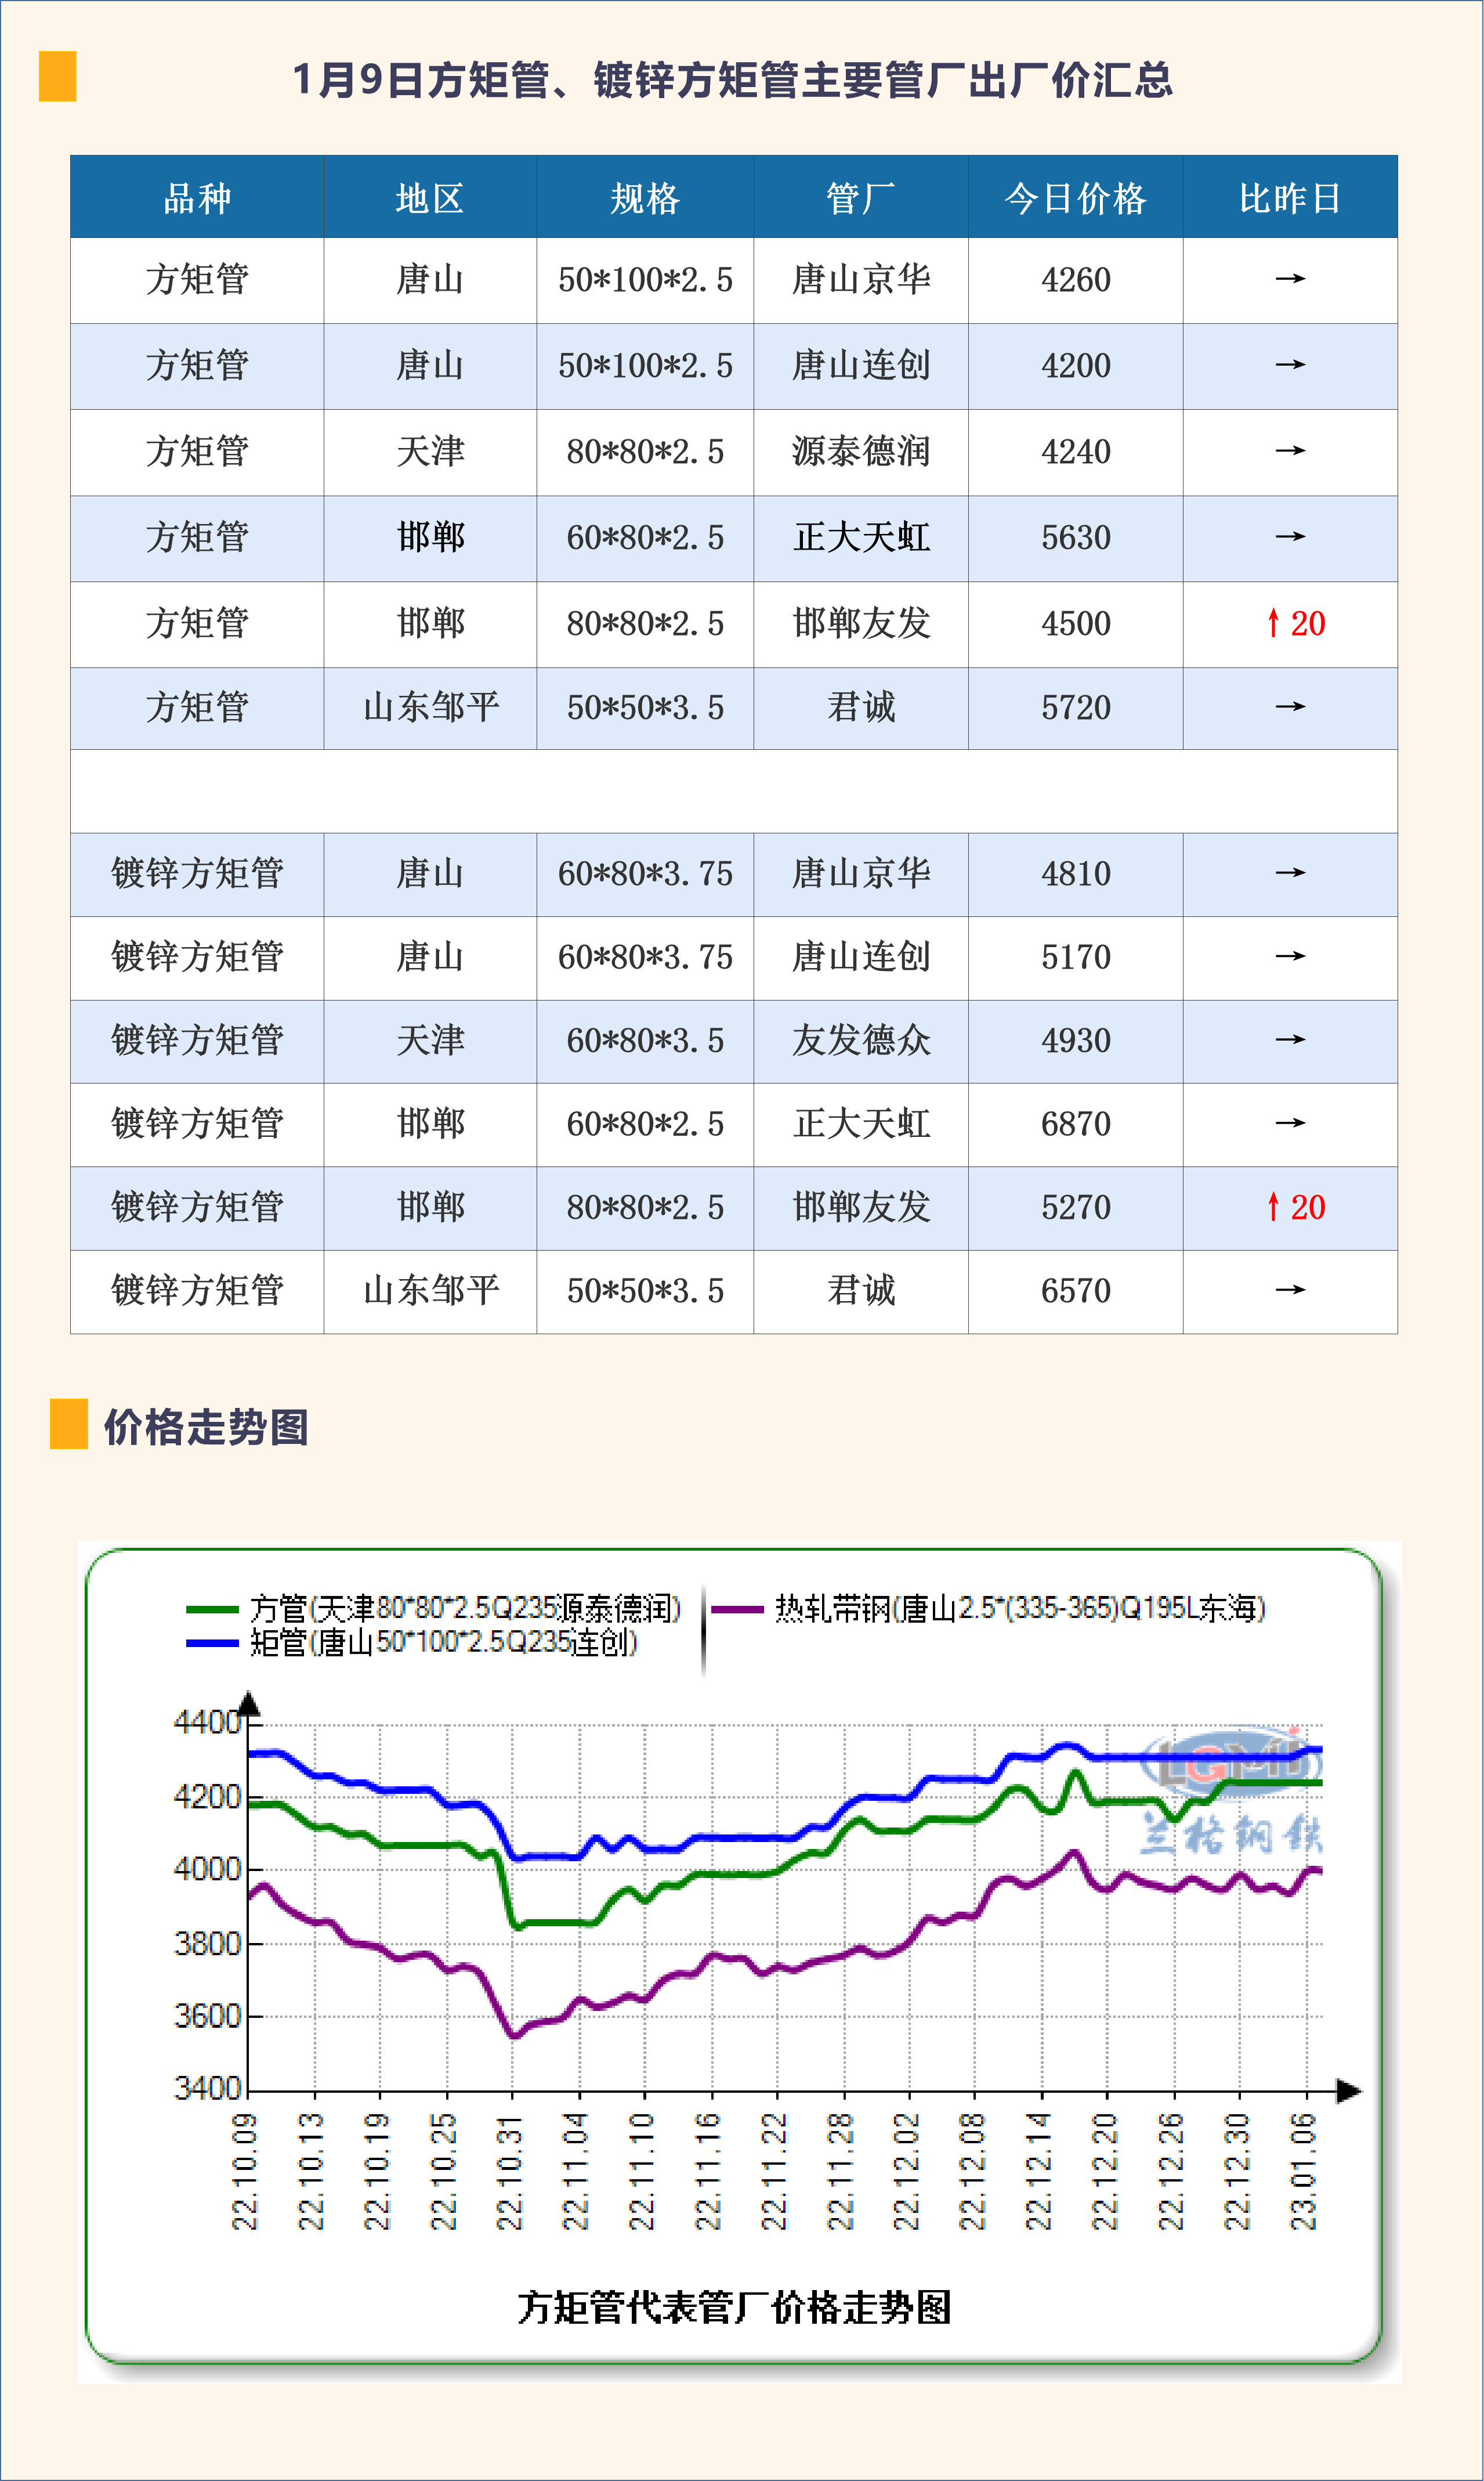Viewport: 1484px width, 2481px height.
Task: Click the chart title 方矩管代表管厂价格走势图
Action: pyautogui.click(x=734, y=2307)
